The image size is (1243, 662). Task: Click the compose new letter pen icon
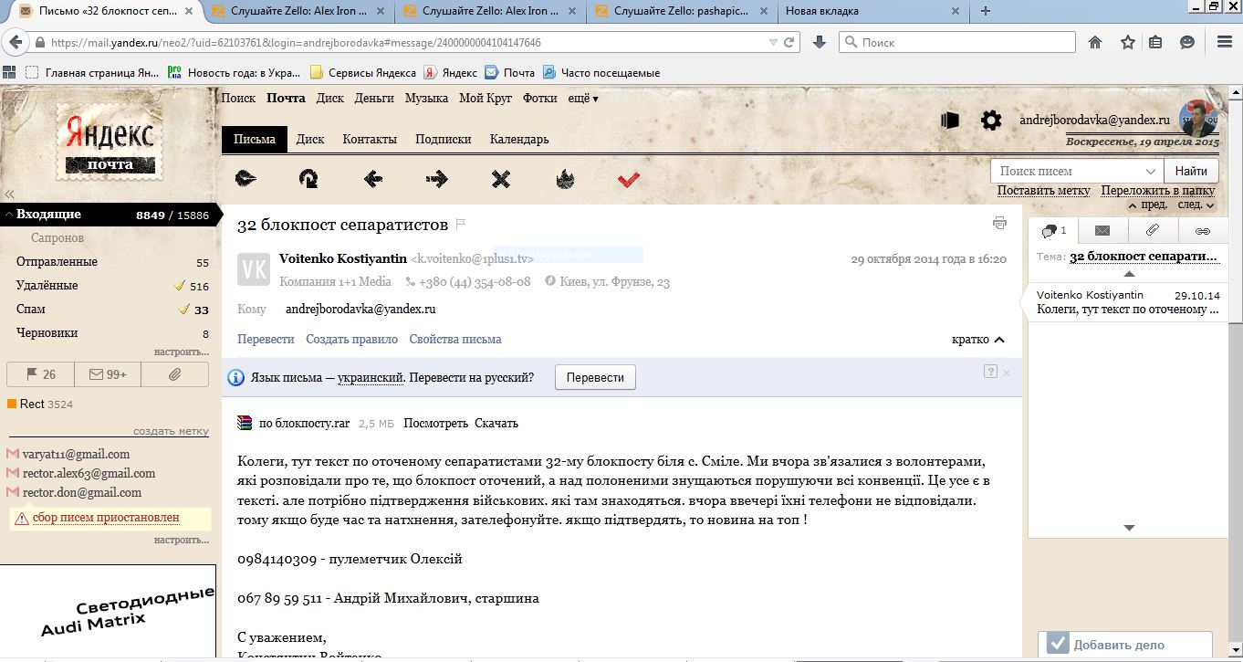(245, 179)
